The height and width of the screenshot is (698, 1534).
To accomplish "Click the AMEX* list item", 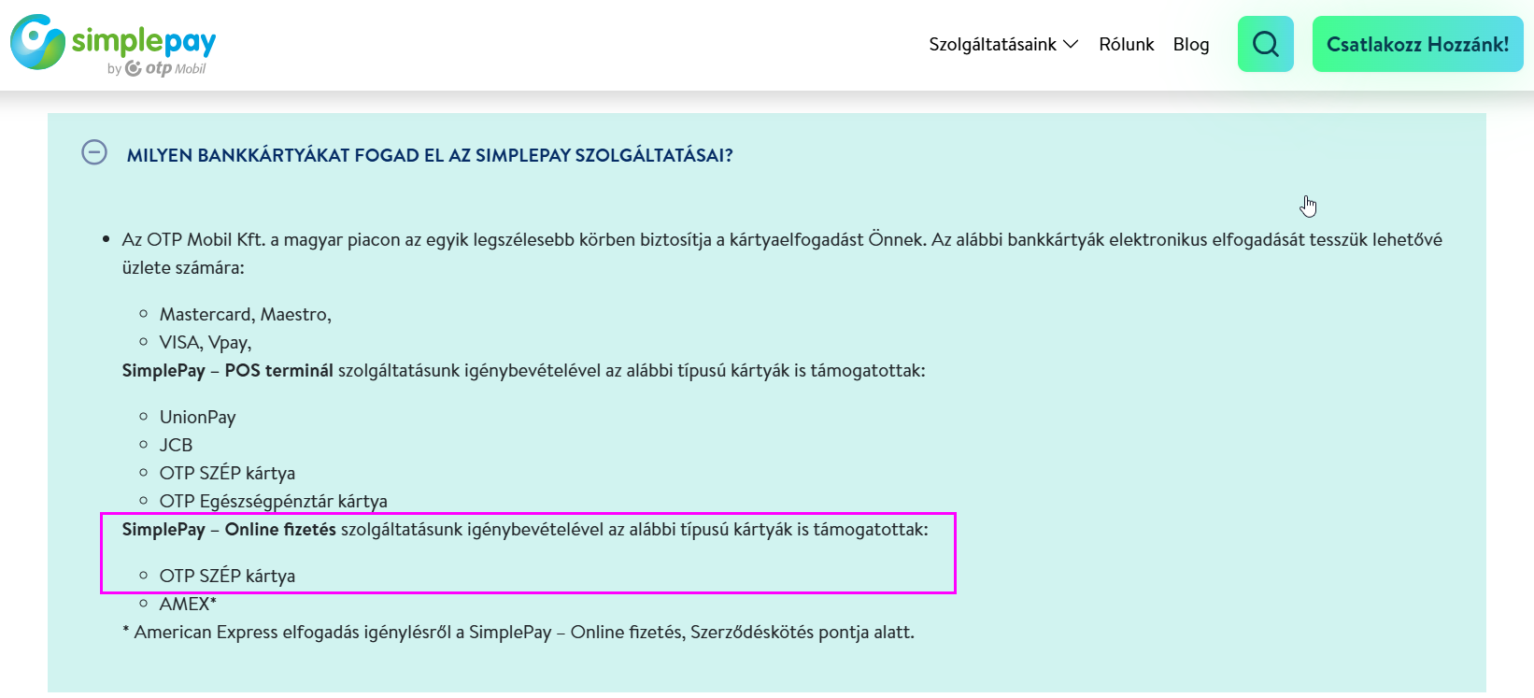I will point(188,604).
